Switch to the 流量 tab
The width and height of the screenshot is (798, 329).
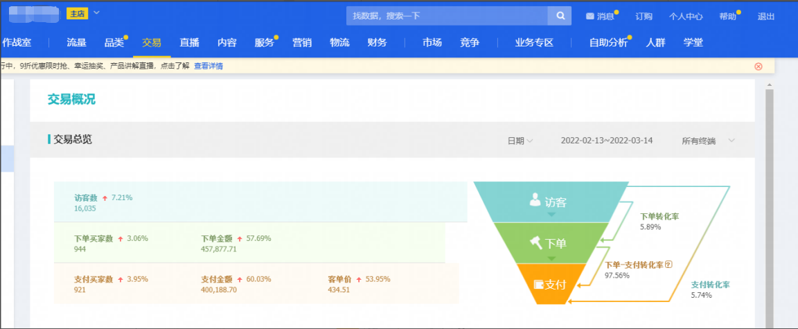pyautogui.click(x=76, y=43)
